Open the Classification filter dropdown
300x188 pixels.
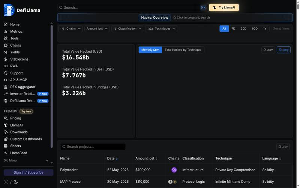[x=127, y=29]
